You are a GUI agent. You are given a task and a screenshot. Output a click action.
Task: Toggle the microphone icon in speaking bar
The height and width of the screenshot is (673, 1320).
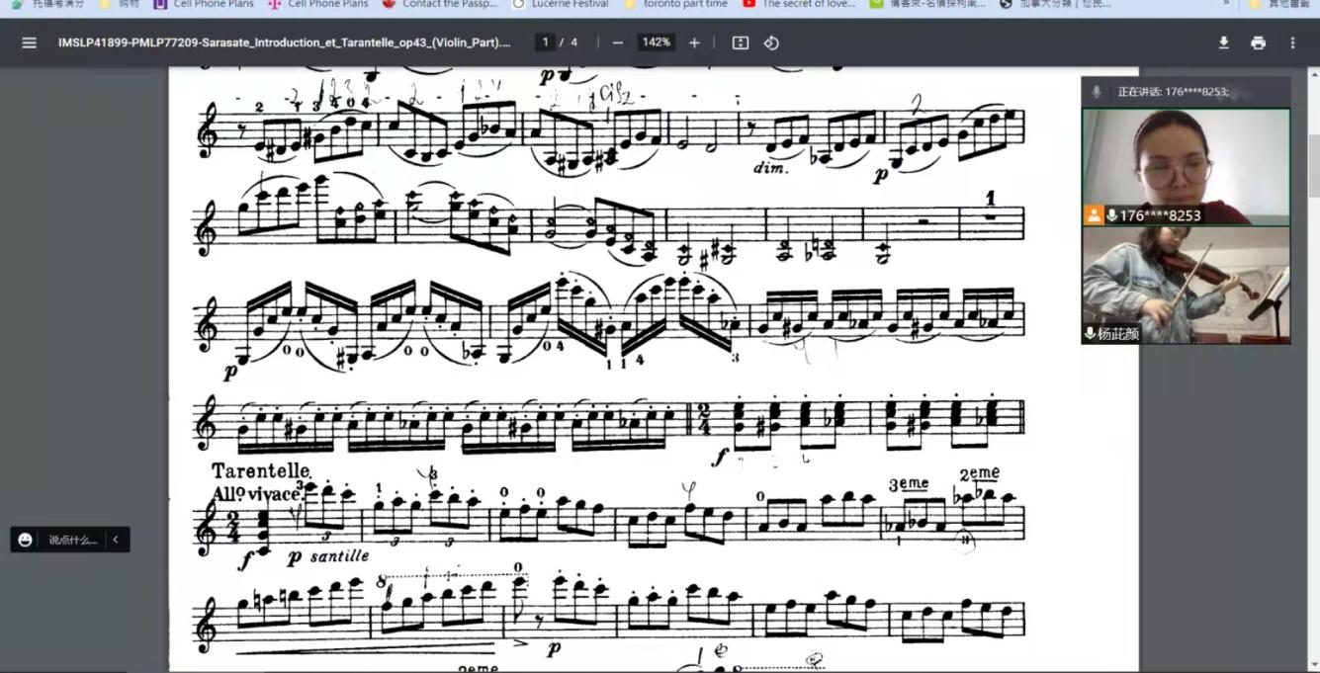1096,92
